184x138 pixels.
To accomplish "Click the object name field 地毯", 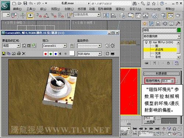I will pyautogui.click(x=159, y=30).
